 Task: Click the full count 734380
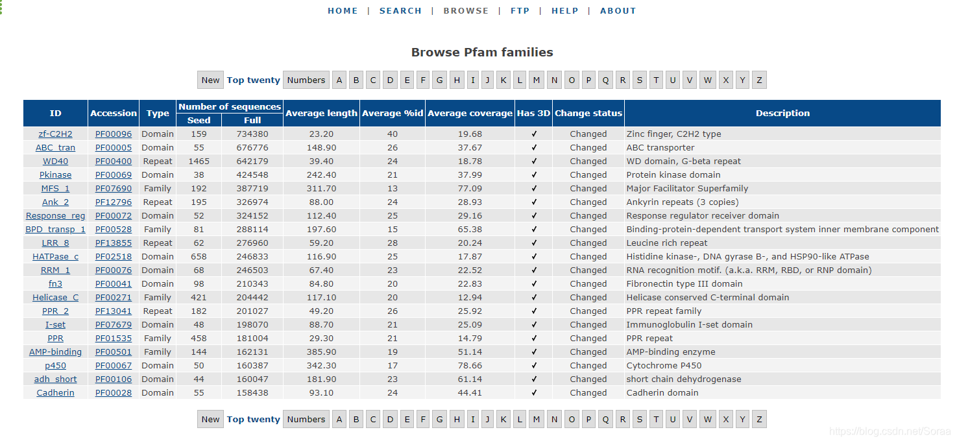coord(252,134)
